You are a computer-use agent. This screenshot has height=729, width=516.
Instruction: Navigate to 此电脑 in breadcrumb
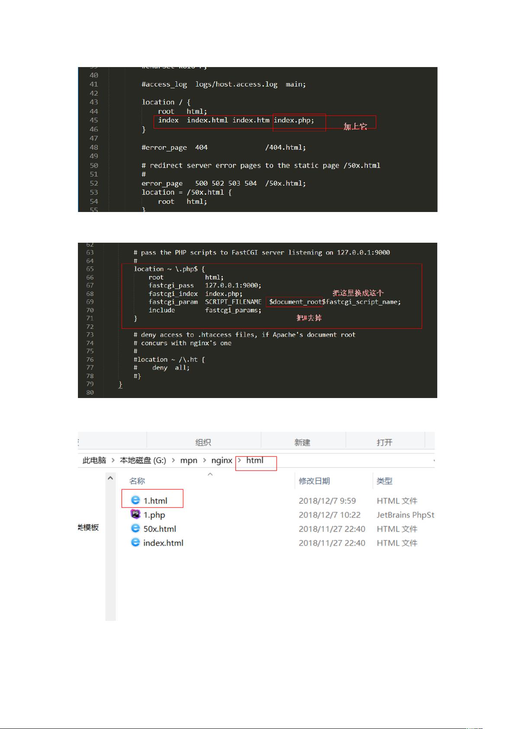coord(94,460)
